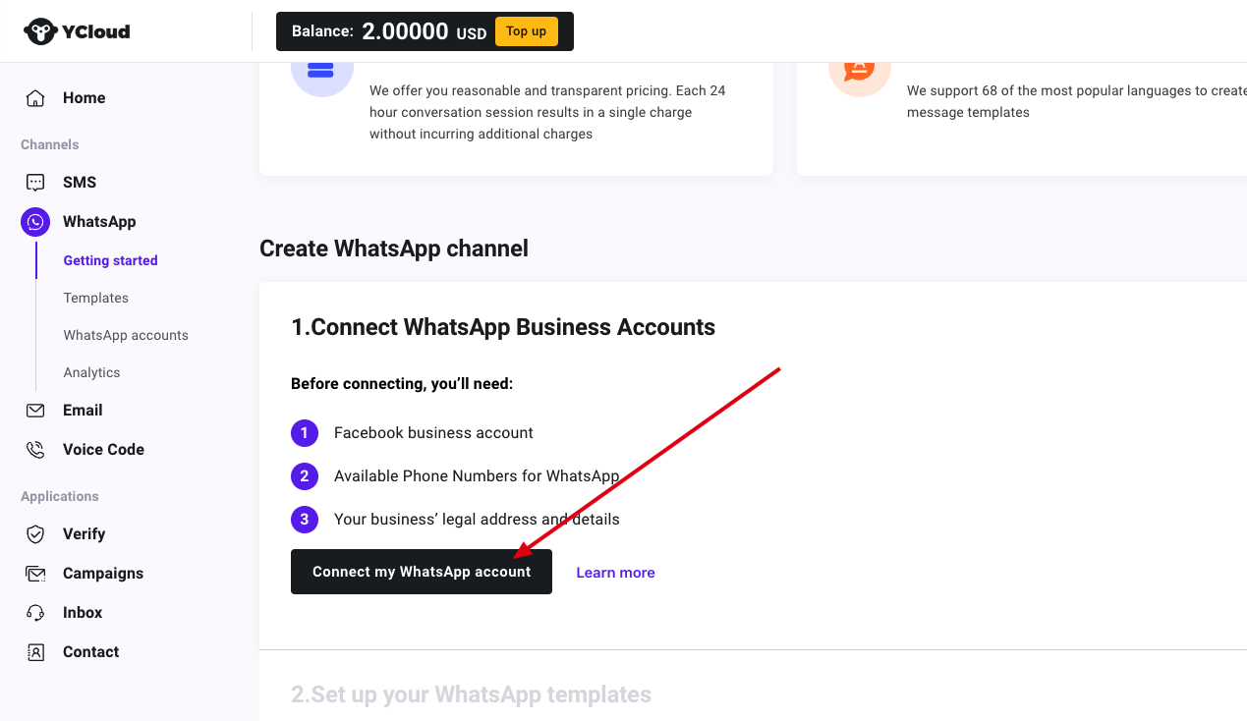This screenshot has width=1247, height=721.
Task: Click Connect my WhatsApp account button
Action: click(x=422, y=572)
